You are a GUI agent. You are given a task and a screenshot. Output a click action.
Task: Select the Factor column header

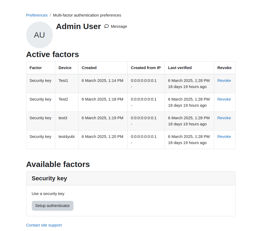(36, 68)
